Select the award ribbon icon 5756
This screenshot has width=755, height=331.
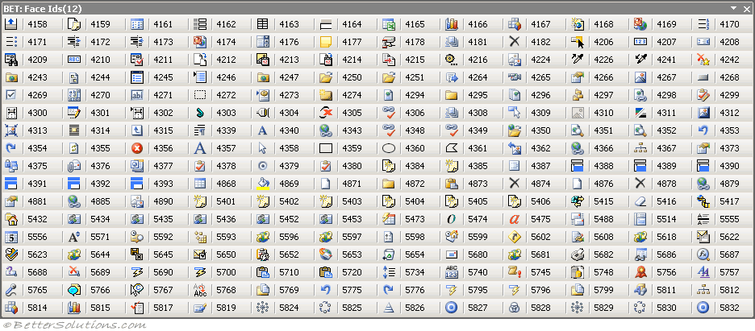point(640,272)
